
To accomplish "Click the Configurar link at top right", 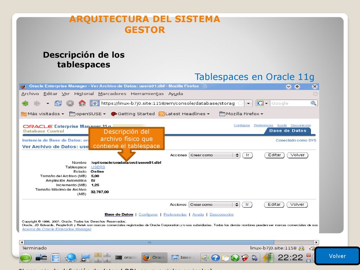I will (x=242, y=125).
